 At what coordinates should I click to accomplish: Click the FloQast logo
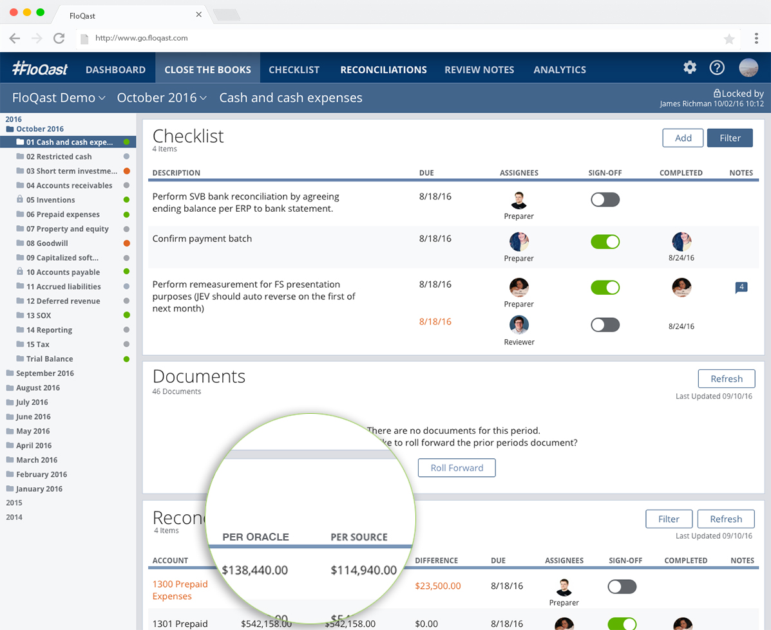click(40, 69)
